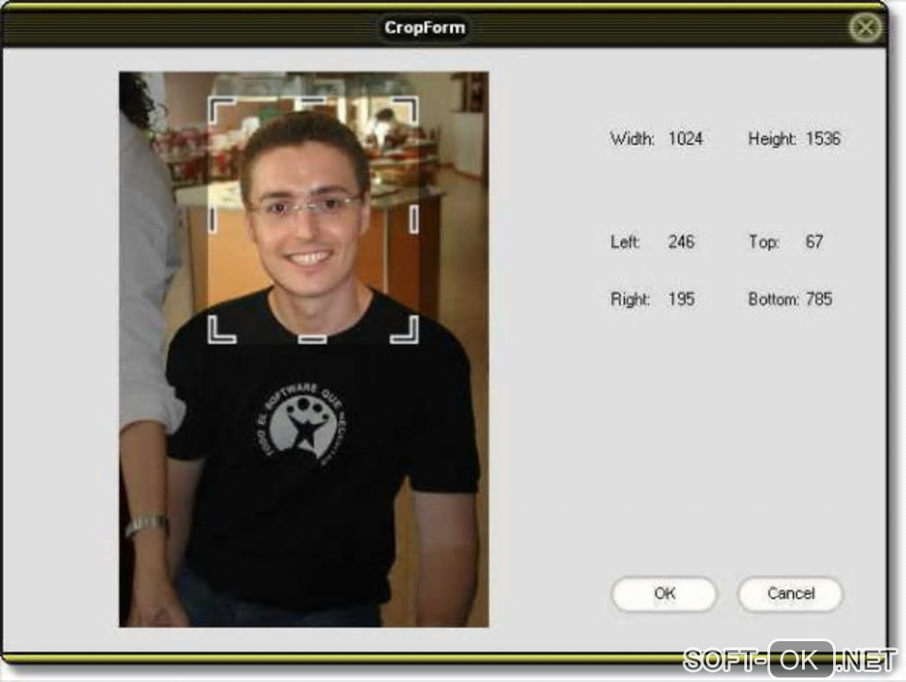Grab the top-left crop corner handle

tap(220, 110)
